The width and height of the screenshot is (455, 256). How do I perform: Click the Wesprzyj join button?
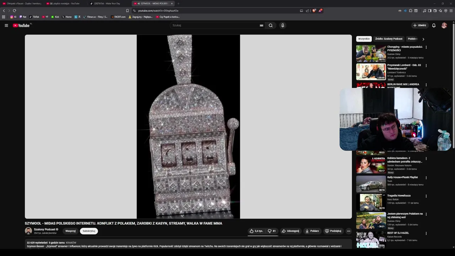point(70,231)
